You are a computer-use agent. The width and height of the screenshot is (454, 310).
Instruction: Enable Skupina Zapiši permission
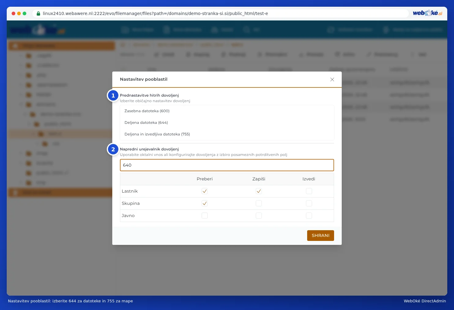pos(259,203)
